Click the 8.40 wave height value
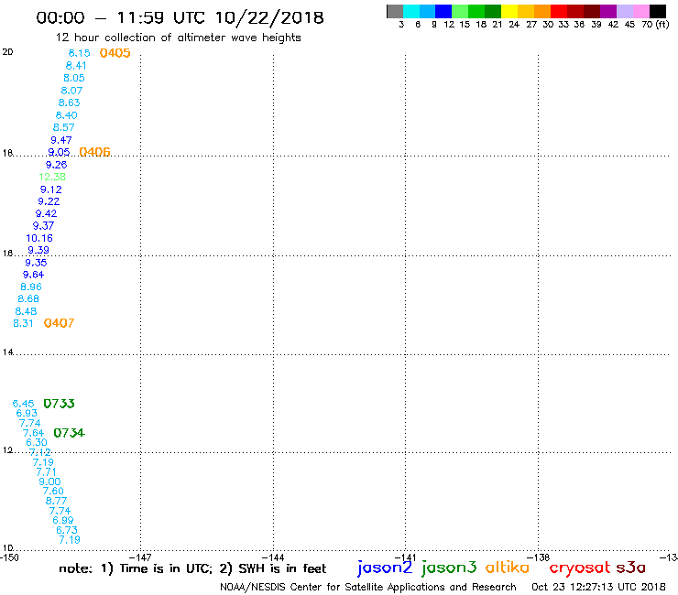The width and height of the screenshot is (678, 595). coord(67,115)
